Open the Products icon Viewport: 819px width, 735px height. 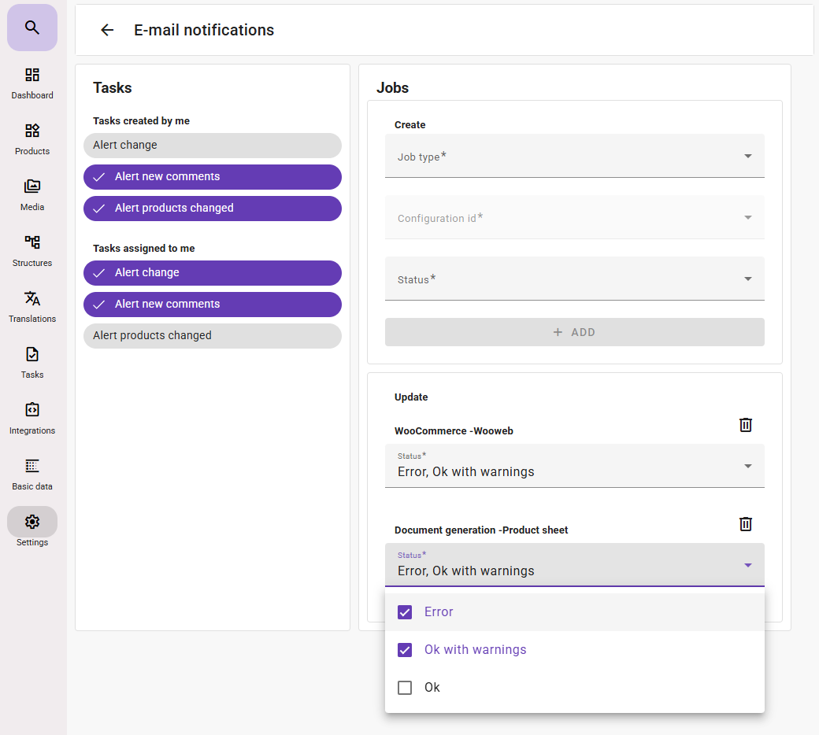pos(31,131)
